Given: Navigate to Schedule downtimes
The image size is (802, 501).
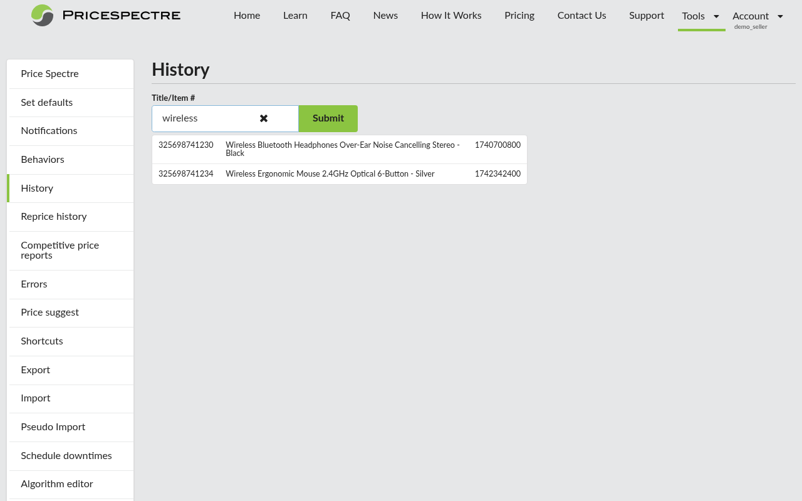Looking at the screenshot, I should pos(66,456).
